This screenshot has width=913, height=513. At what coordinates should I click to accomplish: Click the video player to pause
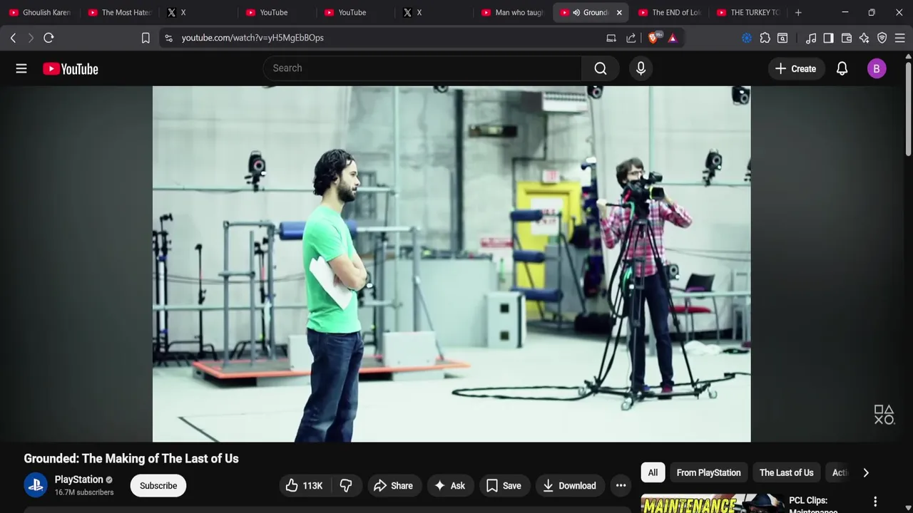coord(452,264)
